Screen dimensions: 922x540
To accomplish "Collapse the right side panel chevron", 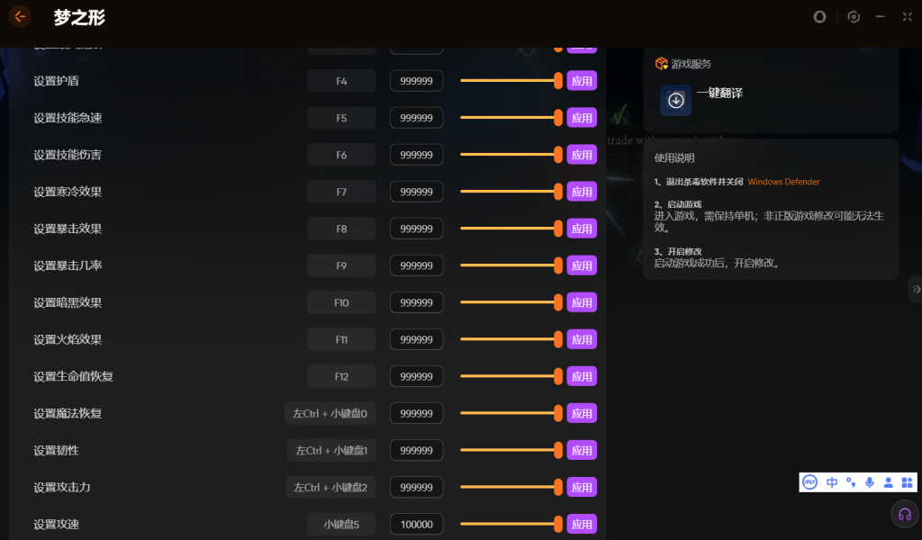I will [x=916, y=289].
